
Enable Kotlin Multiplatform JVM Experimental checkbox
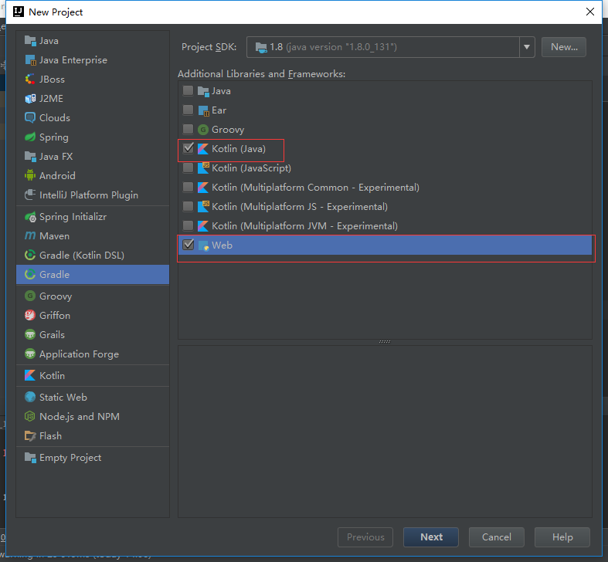coord(188,225)
